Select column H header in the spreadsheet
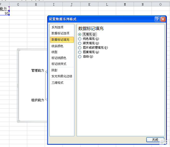The width and height of the screenshot is (170, 147). pos(36,4)
